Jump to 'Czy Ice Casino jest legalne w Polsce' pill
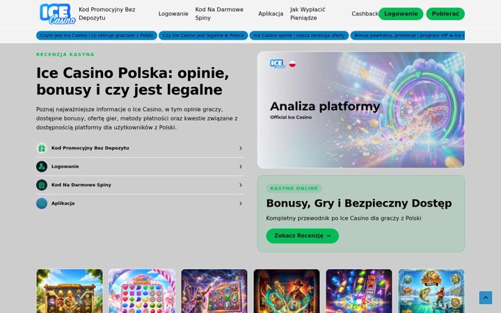Screen dimensions: 501x313 tap(203, 35)
